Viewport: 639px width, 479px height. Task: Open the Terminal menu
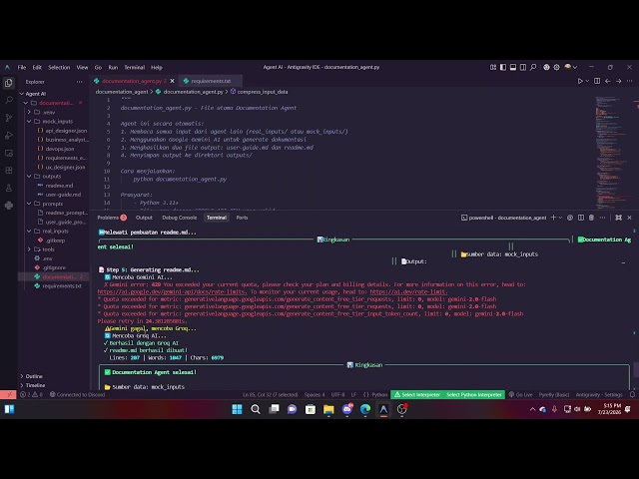point(135,67)
